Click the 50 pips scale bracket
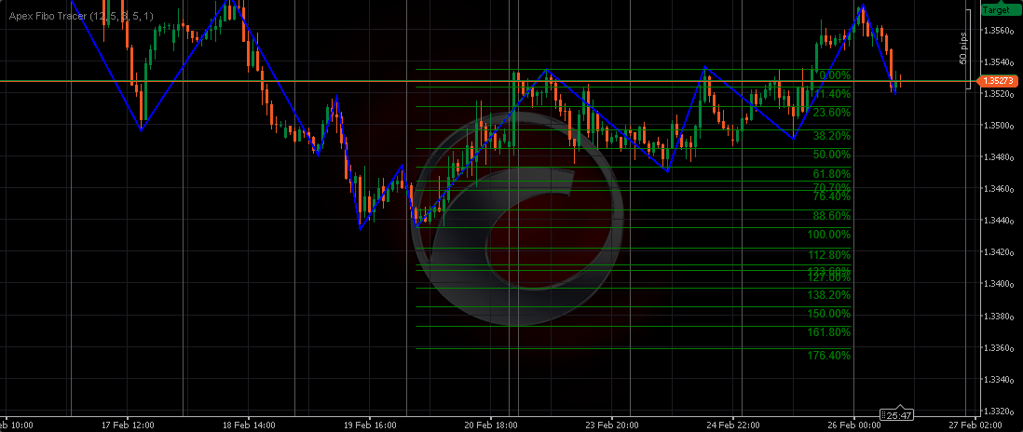The image size is (1023, 432). pyautogui.click(x=964, y=46)
